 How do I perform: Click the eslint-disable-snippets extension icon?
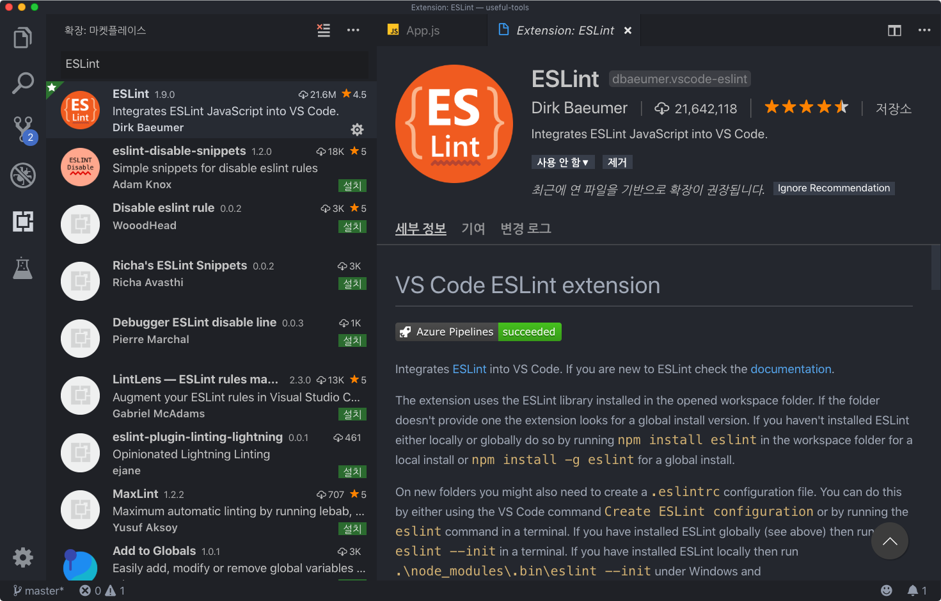pos(81,167)
